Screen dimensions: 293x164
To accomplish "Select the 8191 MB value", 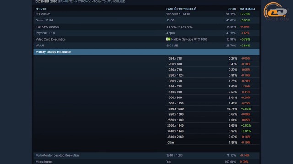I will coord(172,46).
